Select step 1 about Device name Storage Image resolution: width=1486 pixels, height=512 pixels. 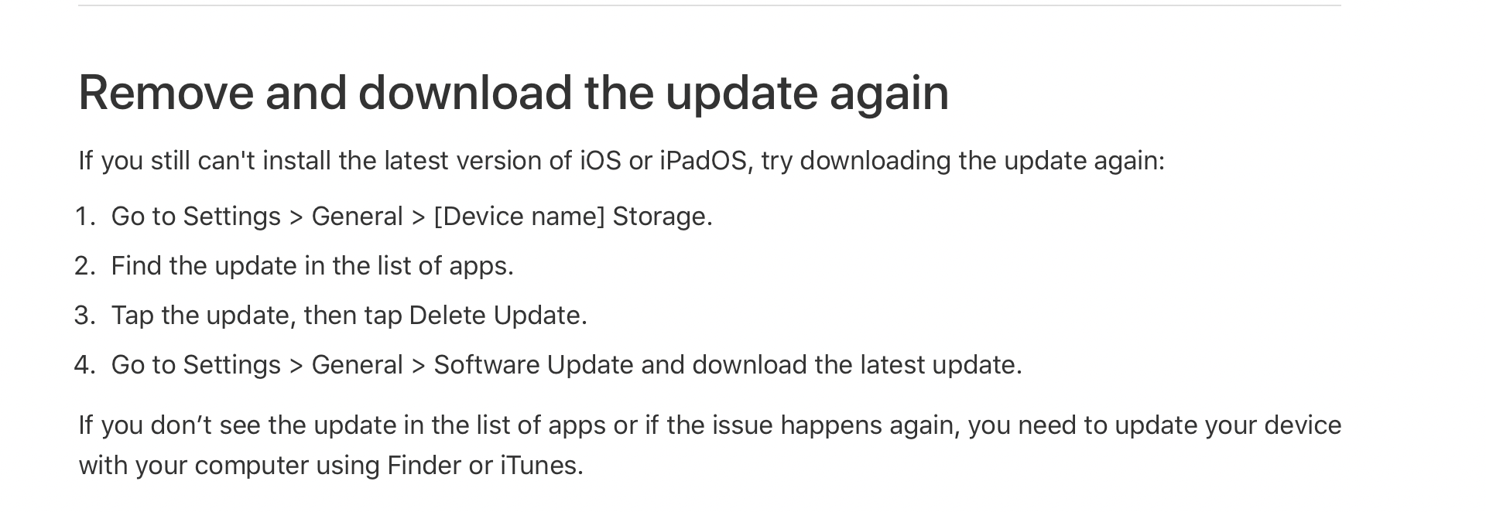point(412,217)
